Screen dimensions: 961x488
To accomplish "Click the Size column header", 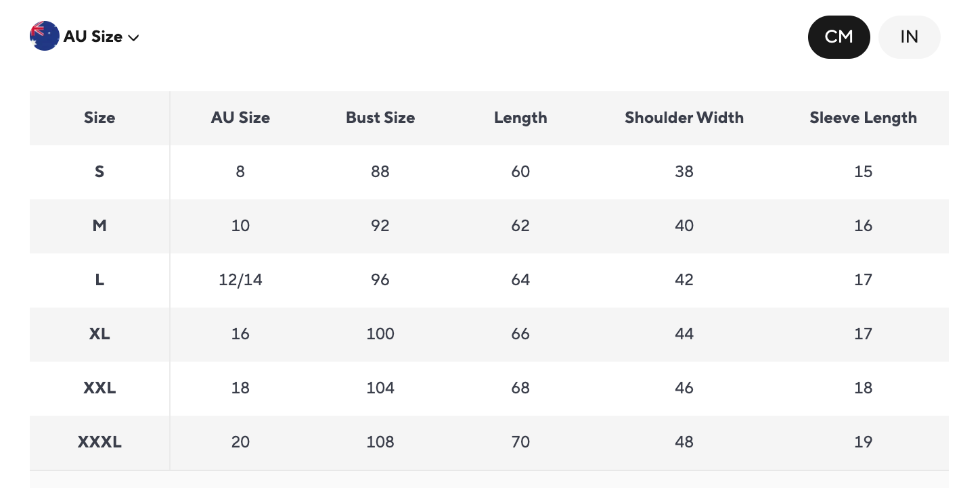I will coord(99,118).
